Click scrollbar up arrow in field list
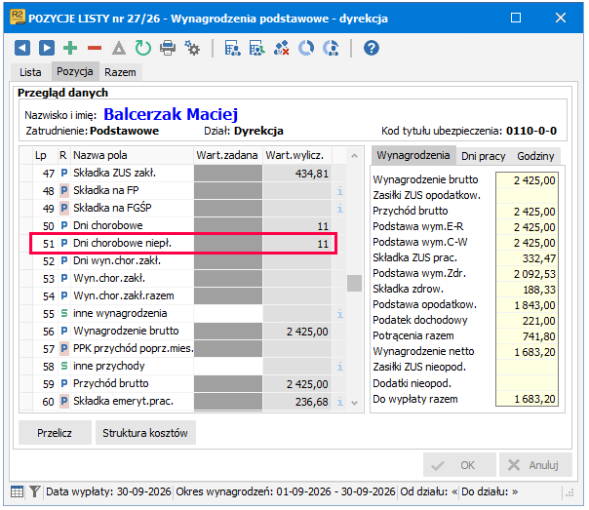 coord(354,156)
